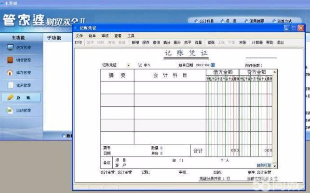The image size is (310, 193).
Task: Click the 票号 field label
Action: coord(107,148)
